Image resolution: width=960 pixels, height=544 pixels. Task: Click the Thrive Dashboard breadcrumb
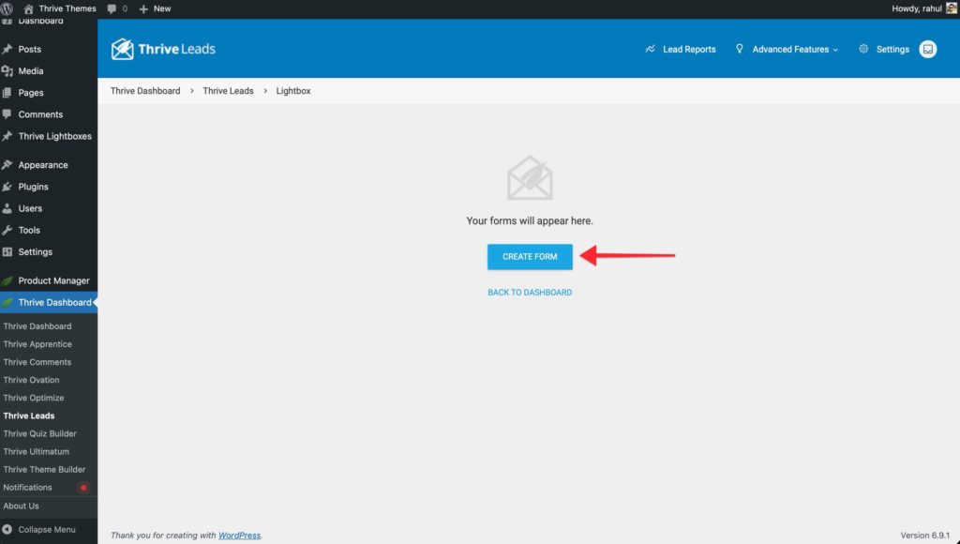[145, 91]
